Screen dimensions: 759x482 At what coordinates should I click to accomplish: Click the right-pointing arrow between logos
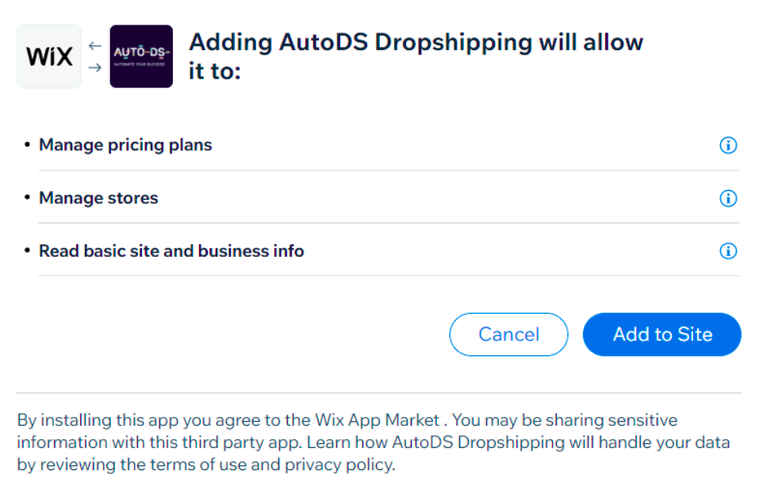click(x=95, y=67)
